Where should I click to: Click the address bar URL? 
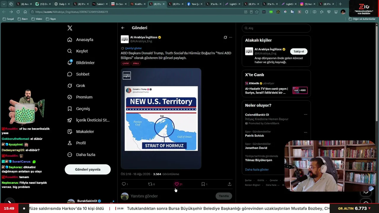point(71,12)
